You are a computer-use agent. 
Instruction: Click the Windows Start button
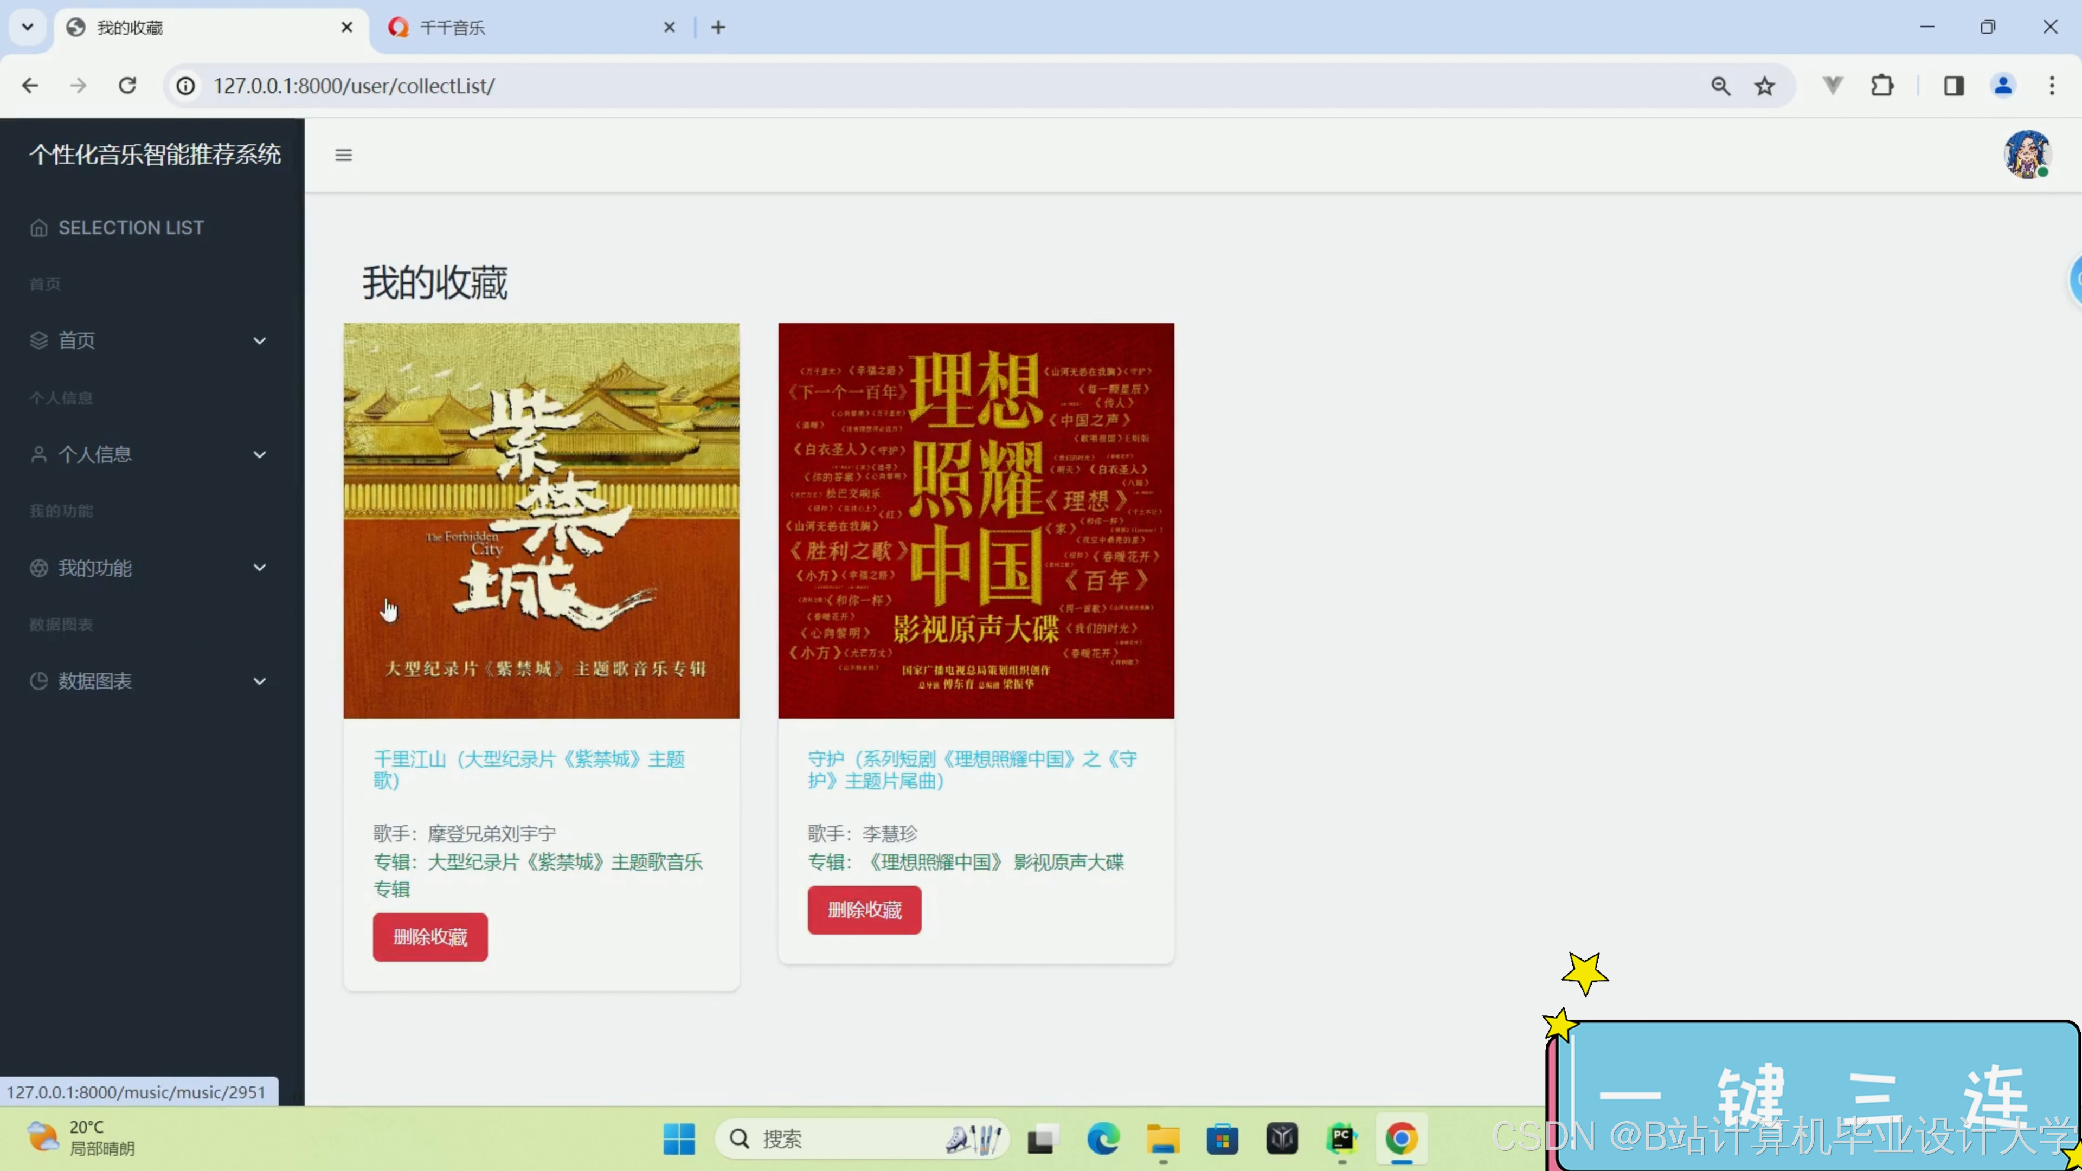679,1138
